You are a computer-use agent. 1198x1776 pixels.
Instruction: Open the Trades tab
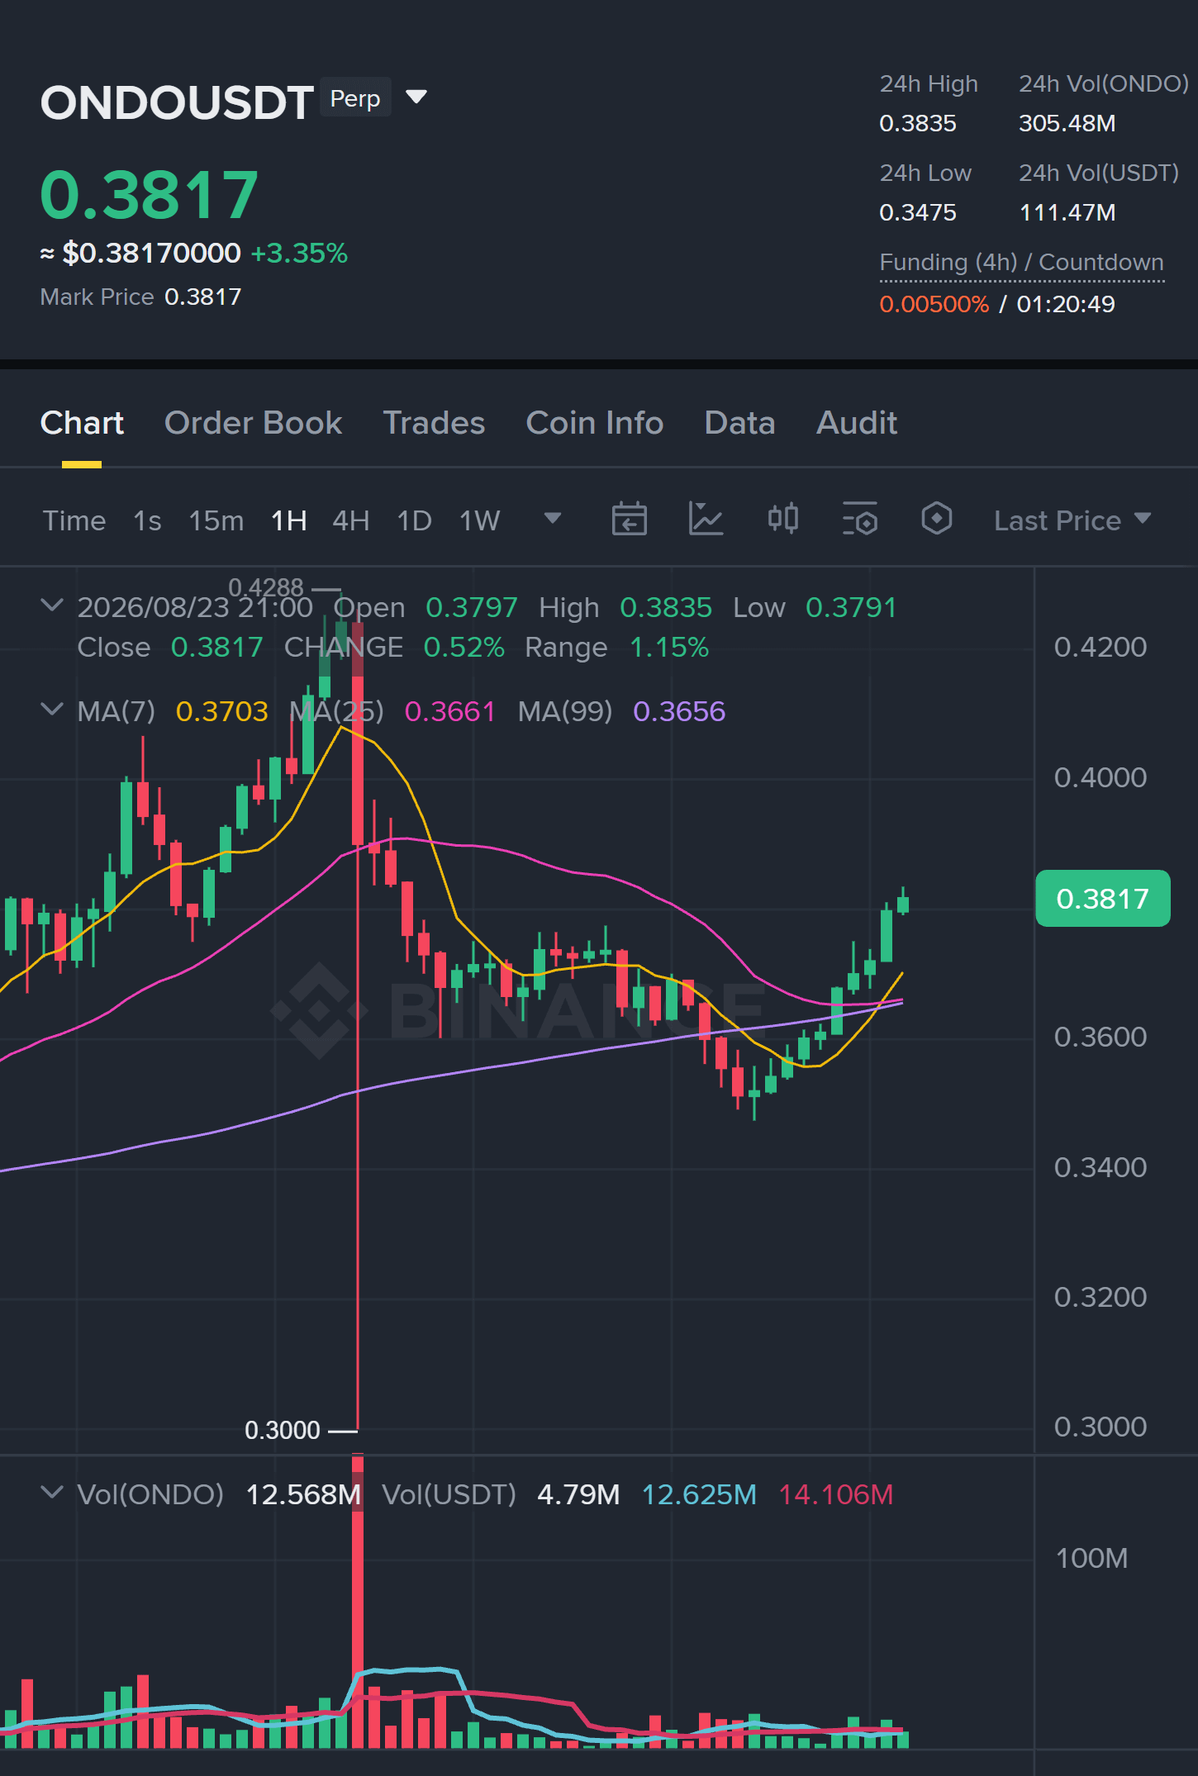point(434,423)
